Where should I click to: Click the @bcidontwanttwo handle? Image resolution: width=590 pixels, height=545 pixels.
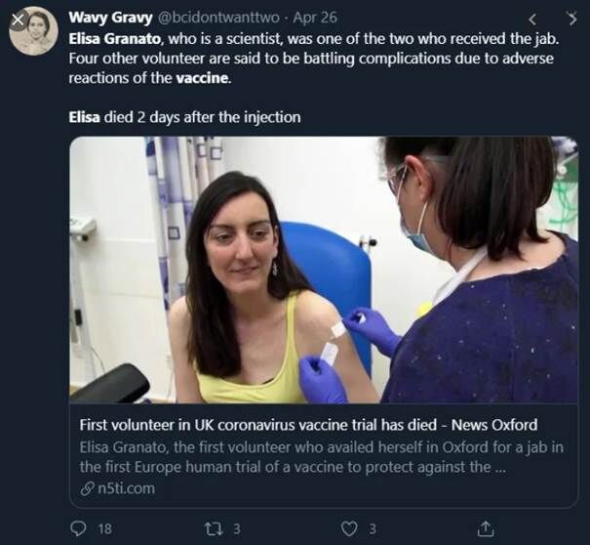click(x=219, y=17)
